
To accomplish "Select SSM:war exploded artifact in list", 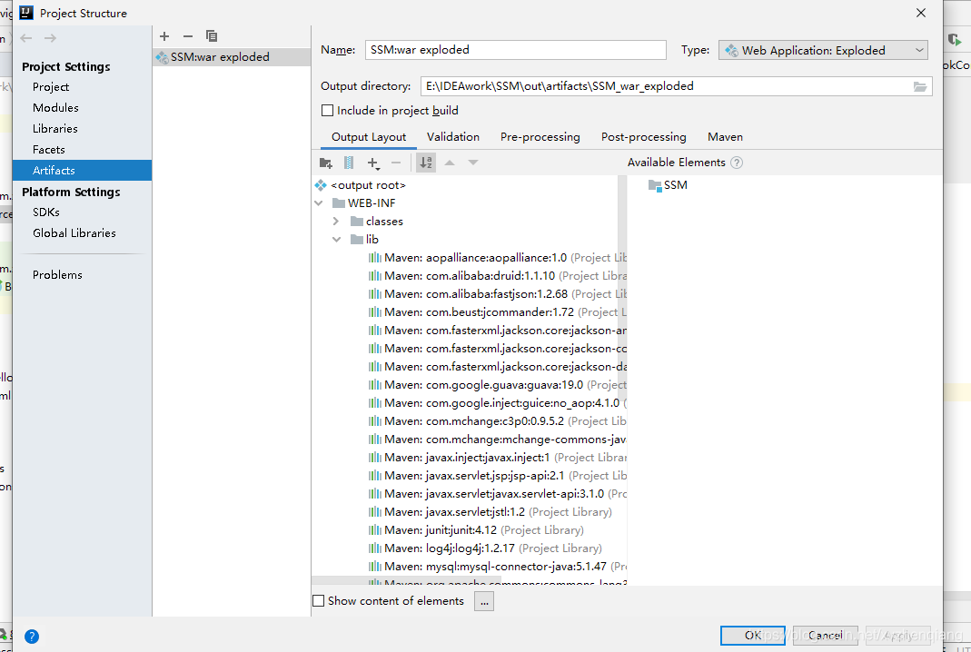I will point(232,57).
